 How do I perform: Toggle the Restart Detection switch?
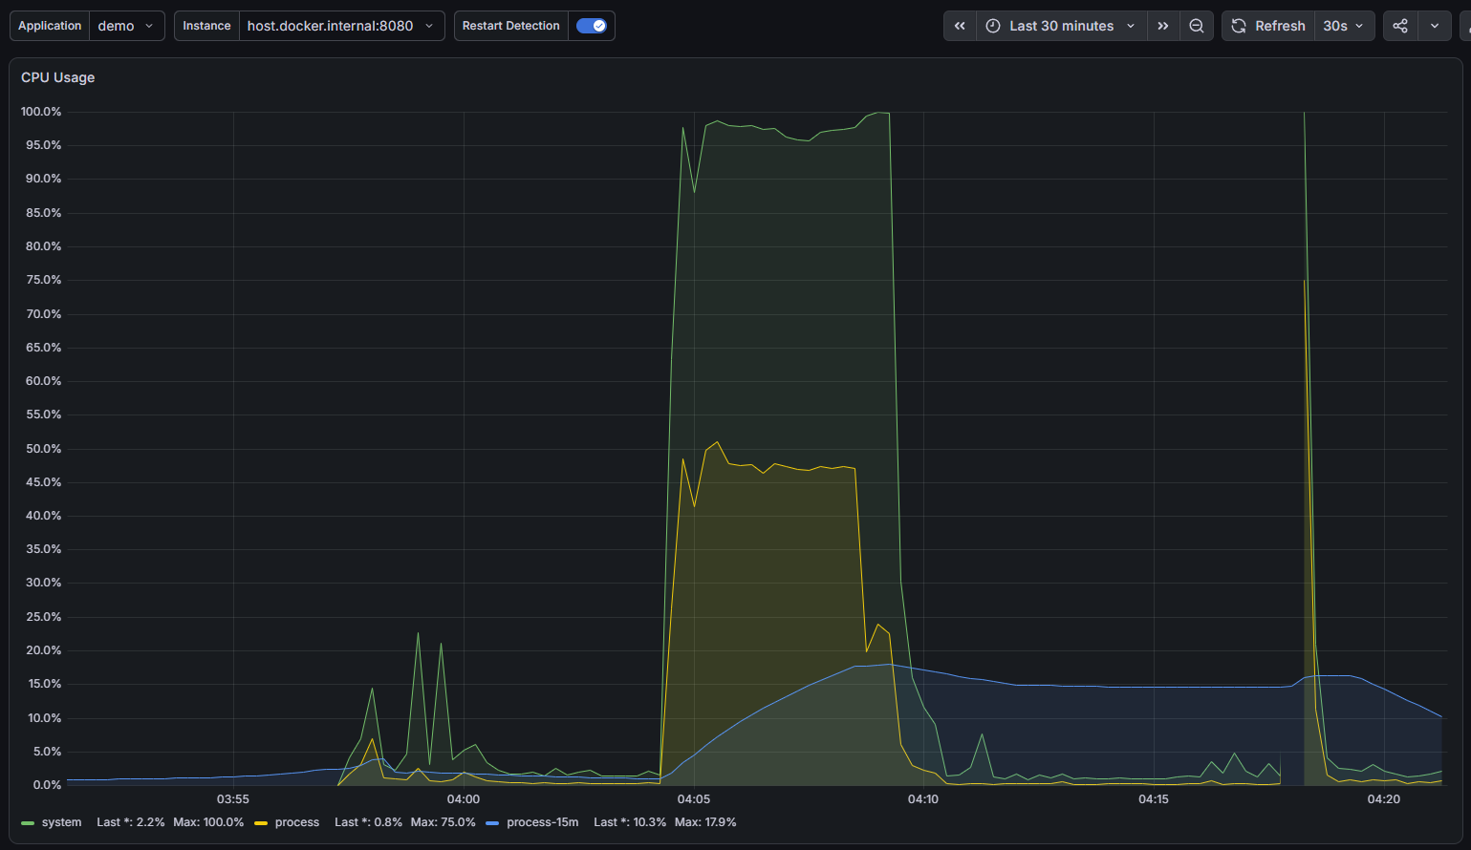(592, 26)
